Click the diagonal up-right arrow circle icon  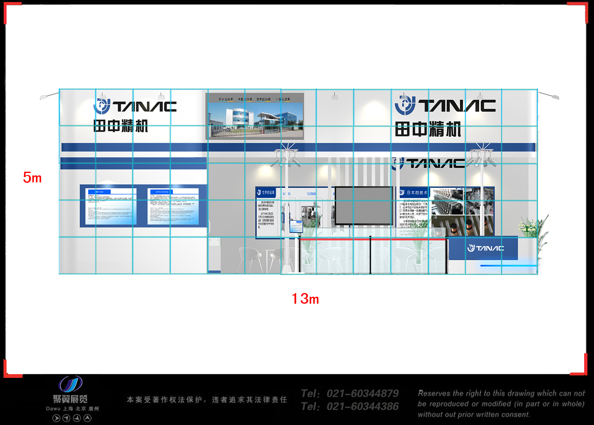tap(66, 418)
